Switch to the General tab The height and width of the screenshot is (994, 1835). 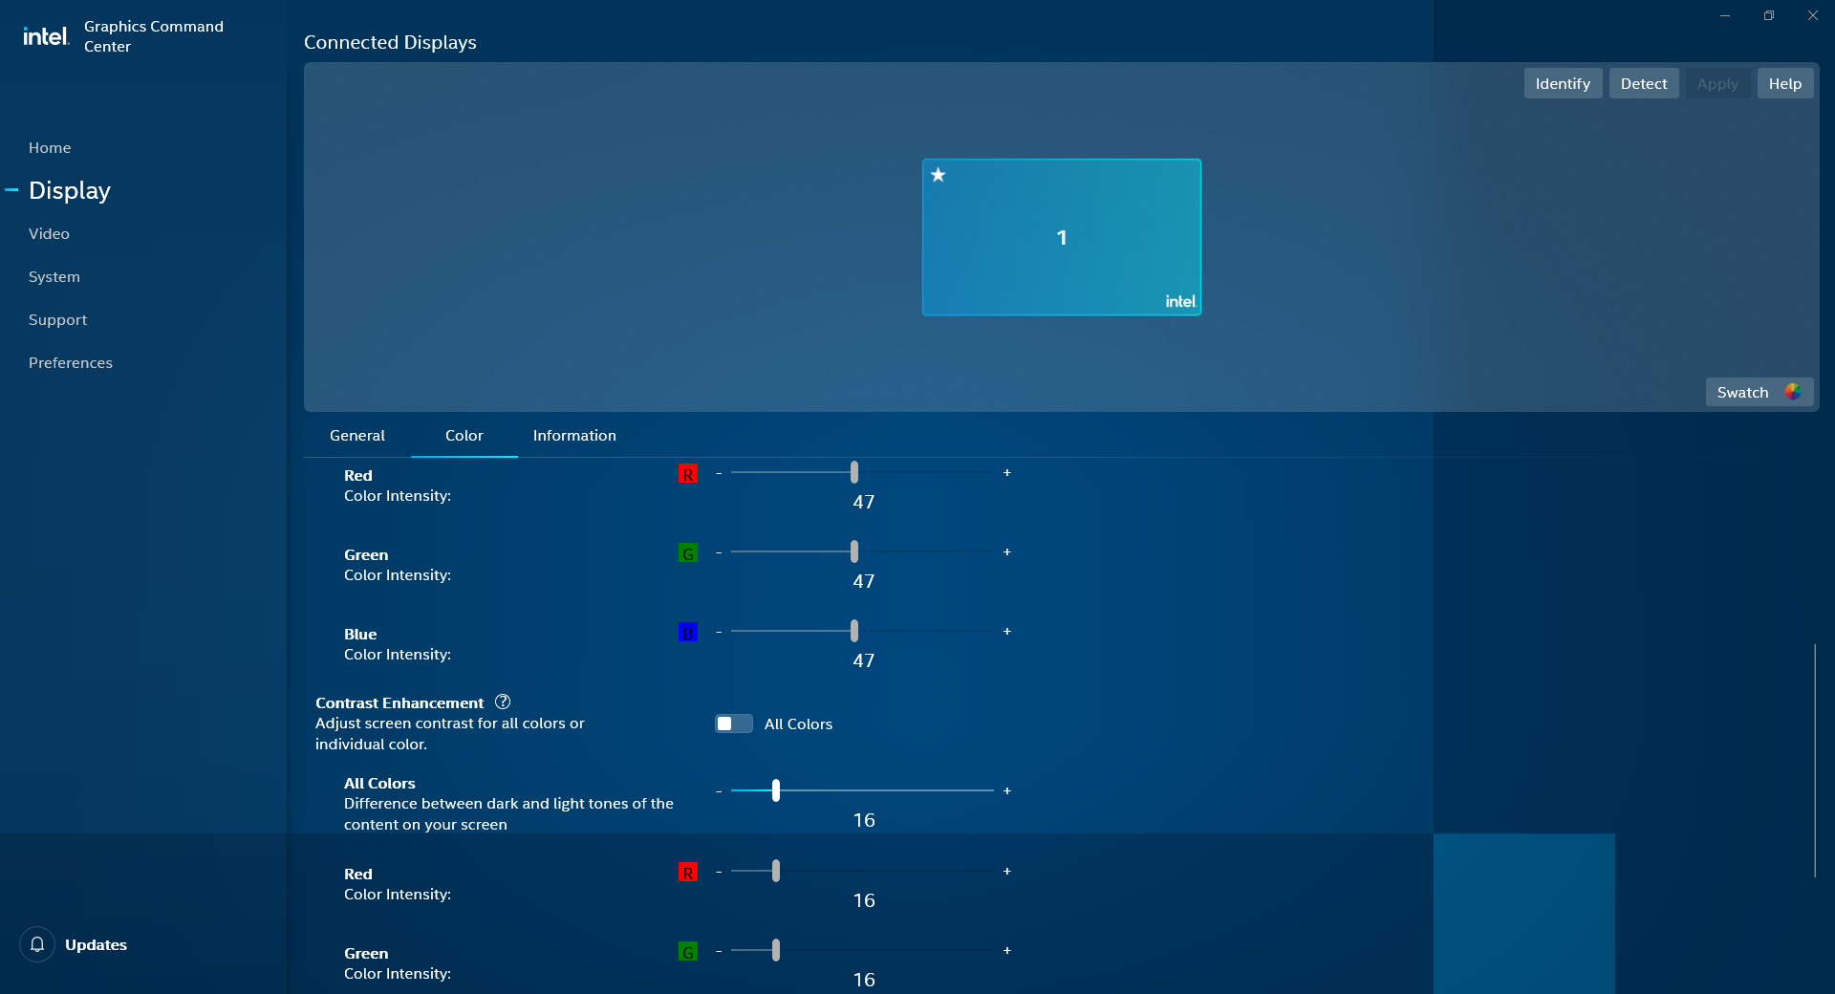[357, 435]
